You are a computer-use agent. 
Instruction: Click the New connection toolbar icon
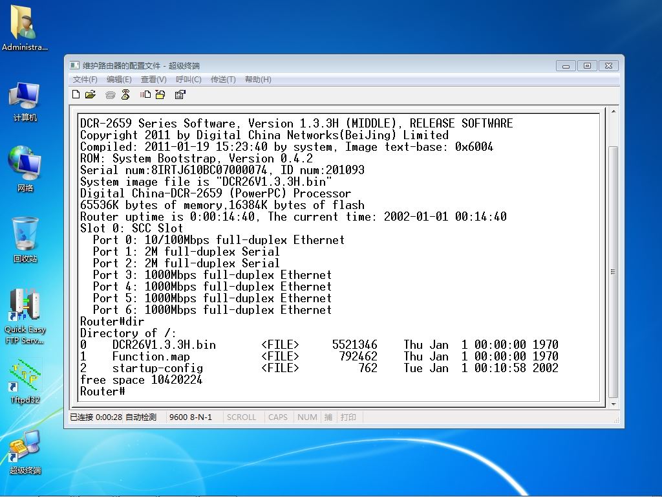(76, 94)
